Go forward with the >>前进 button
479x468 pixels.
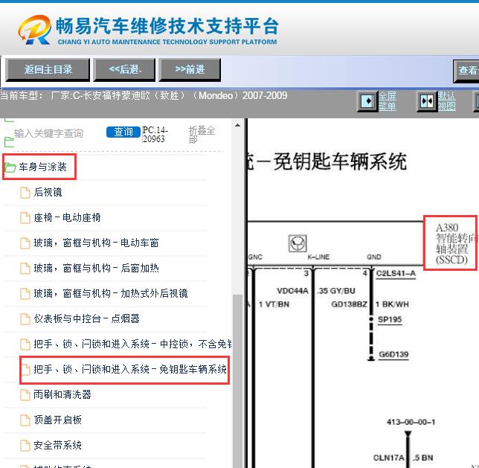tap(190, 70)
